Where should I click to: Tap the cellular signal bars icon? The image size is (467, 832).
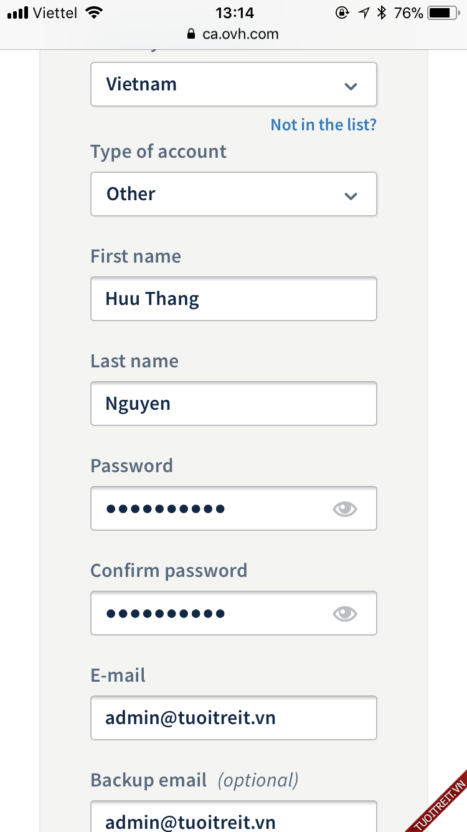coord(18,12)
